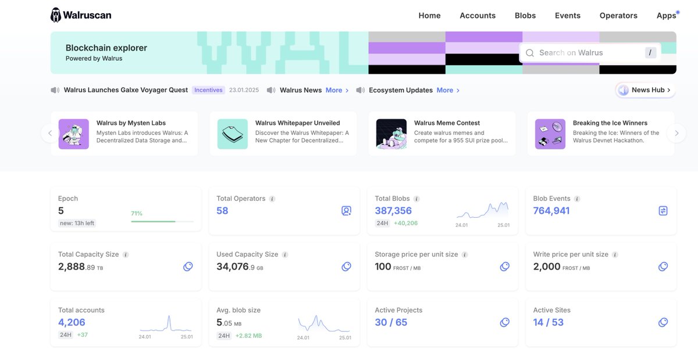Click the Total Blobs sparkline chart
The height and width of the screenshot is (360, 698).
coord(483,210)
